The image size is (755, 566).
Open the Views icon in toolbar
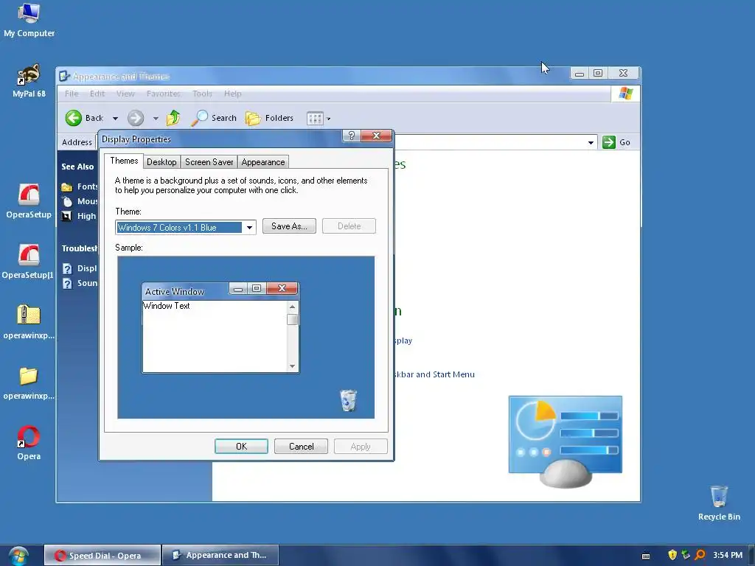pos(315,119)
